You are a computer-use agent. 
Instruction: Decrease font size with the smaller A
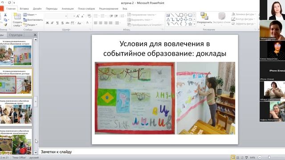(83, 16)
